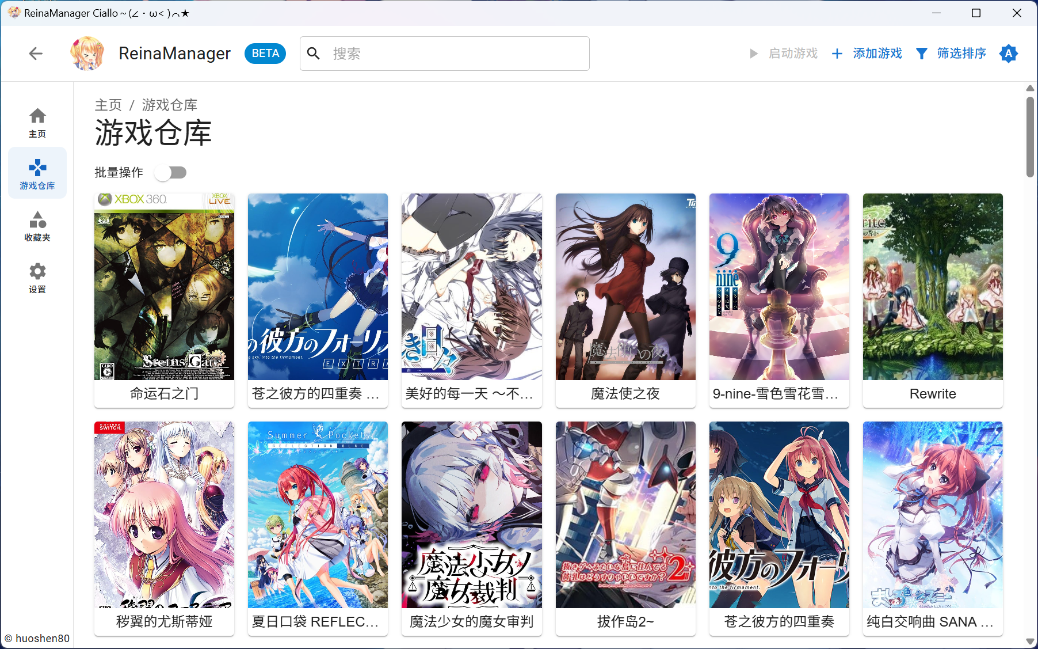
Task: Click the plus icon for adding games
Action: click(837, 54)
